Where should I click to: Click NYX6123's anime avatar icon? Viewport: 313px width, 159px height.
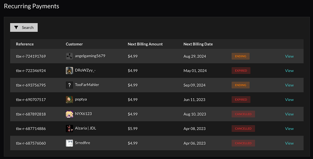[x=69, y=114]
